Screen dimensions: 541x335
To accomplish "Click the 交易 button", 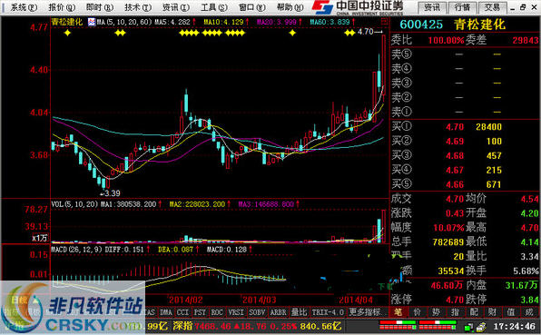I will [492, 7].
